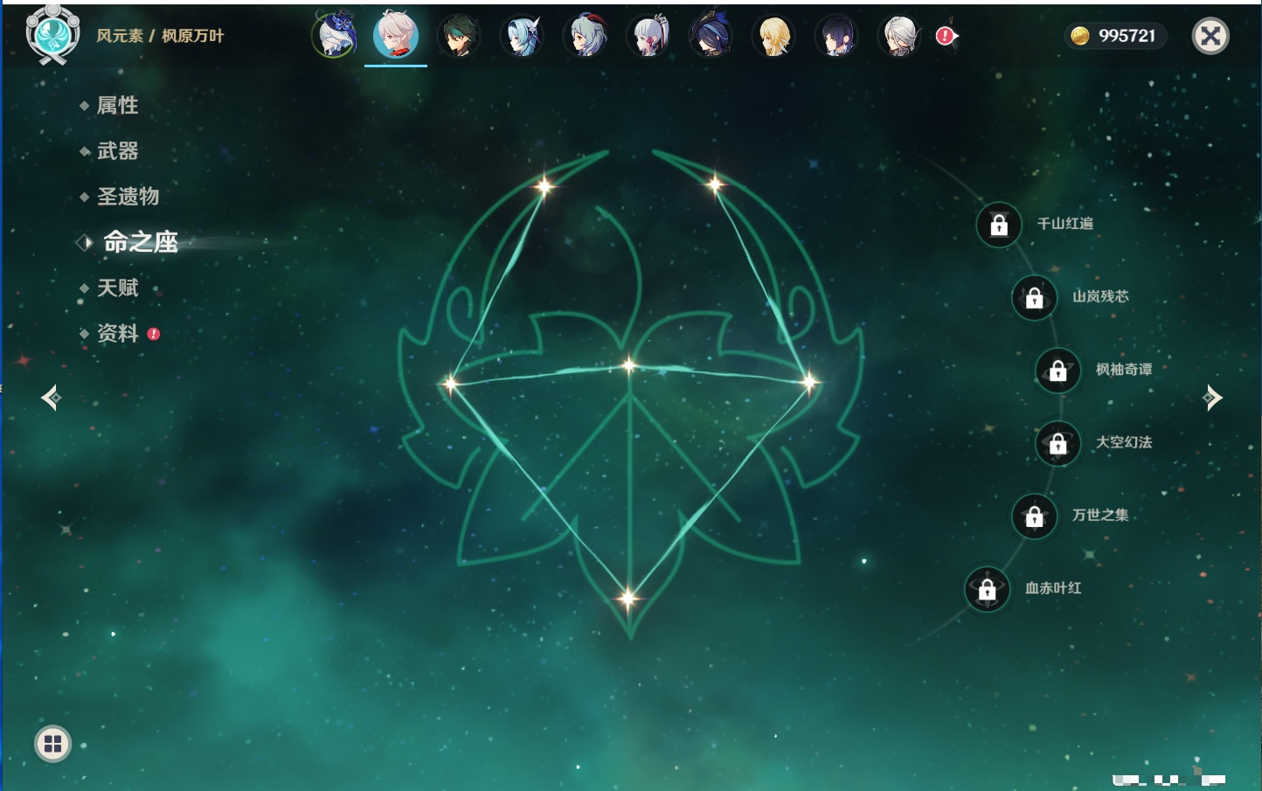Go to the next character with the right arrow
This screenshot has height=791, width=1262.
click(x=1212, y=398)
